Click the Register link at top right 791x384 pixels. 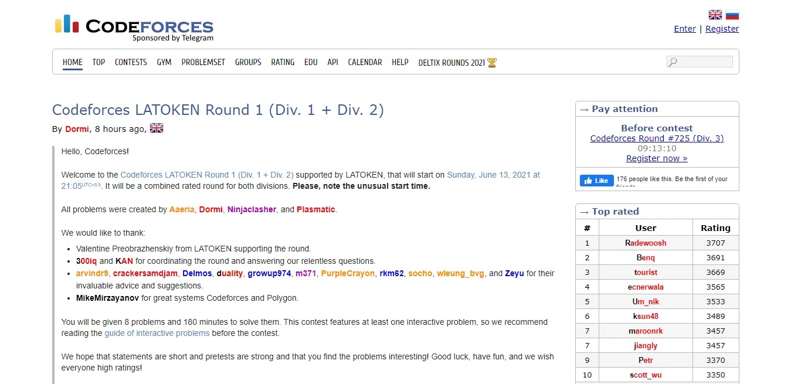(722, 28)
